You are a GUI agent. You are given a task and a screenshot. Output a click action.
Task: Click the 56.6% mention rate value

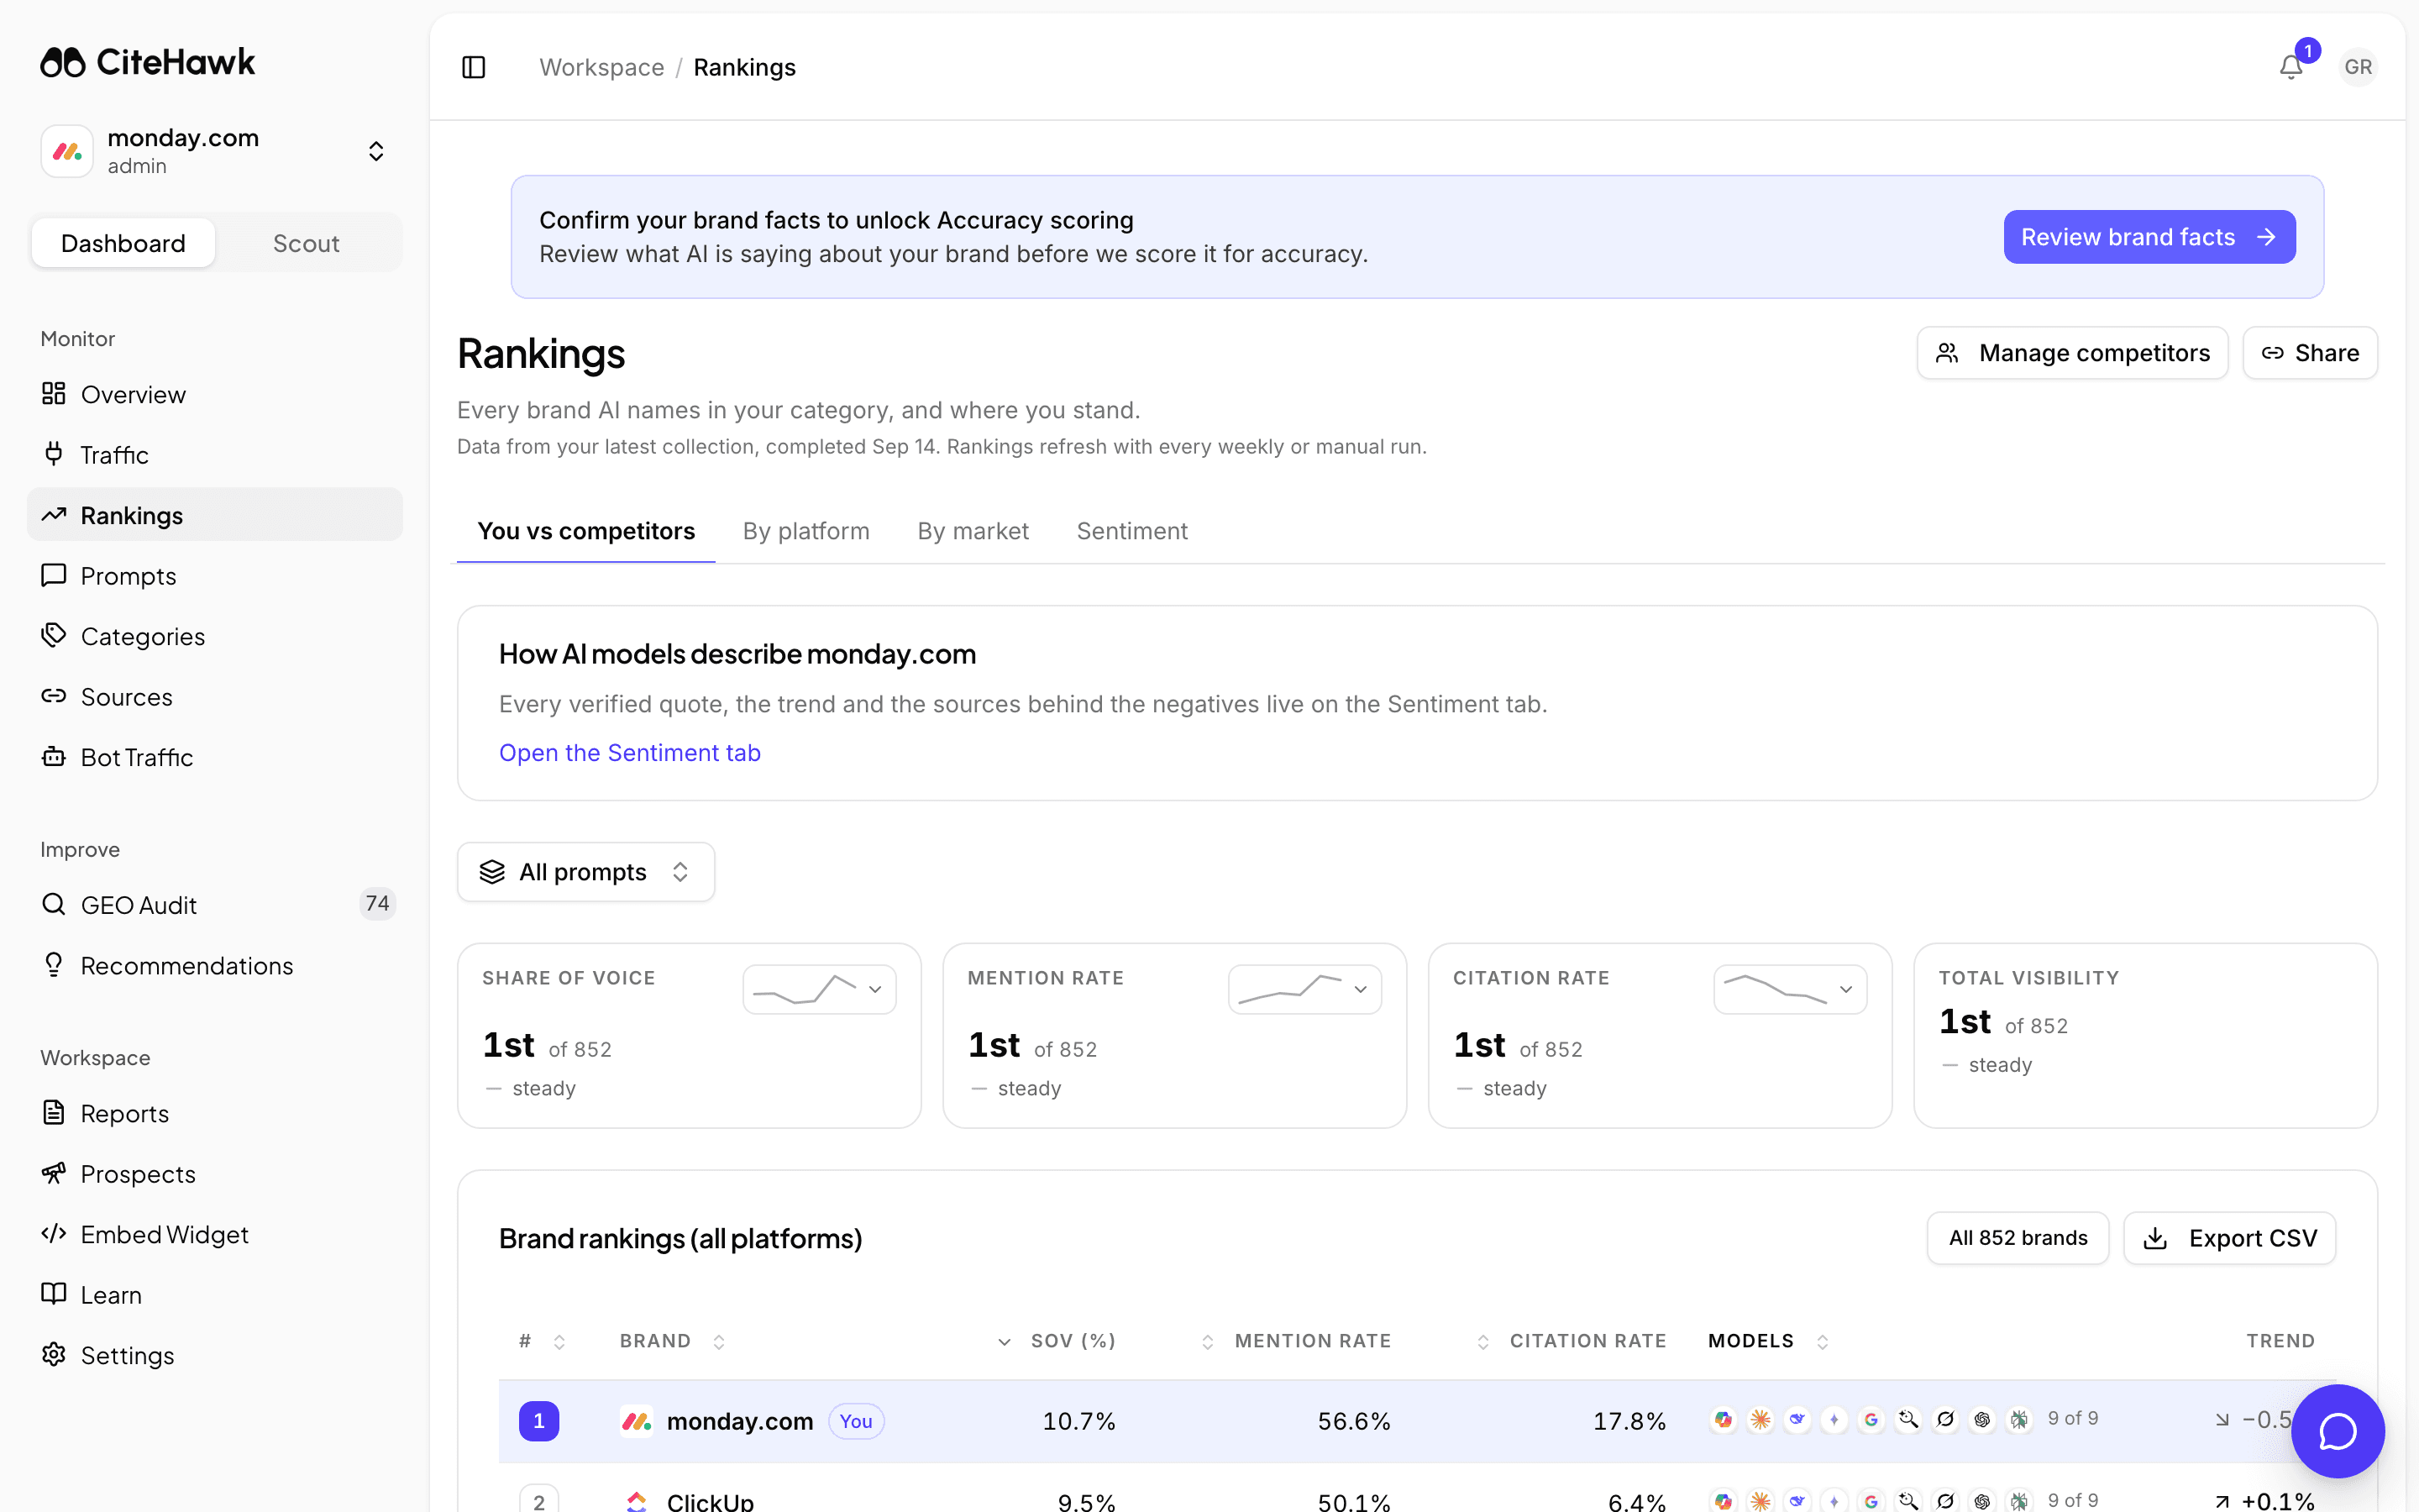(1353, 1421)
